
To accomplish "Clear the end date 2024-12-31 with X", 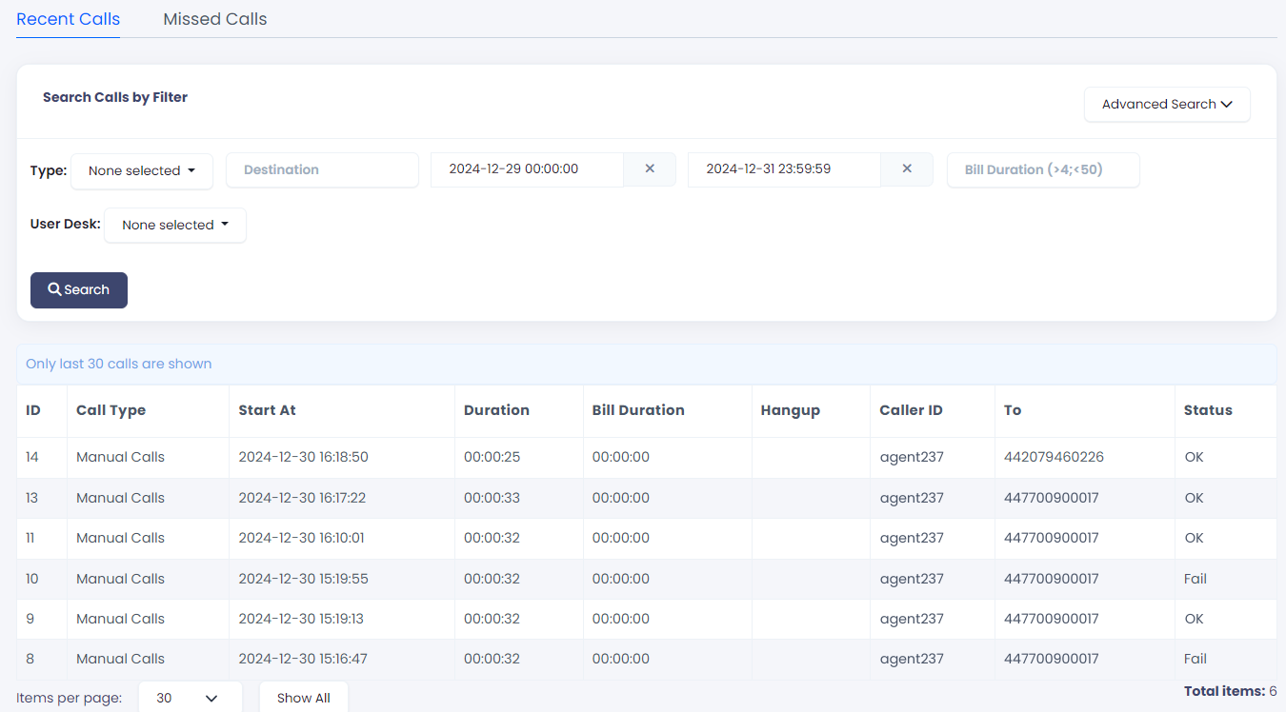I will 907,168.
